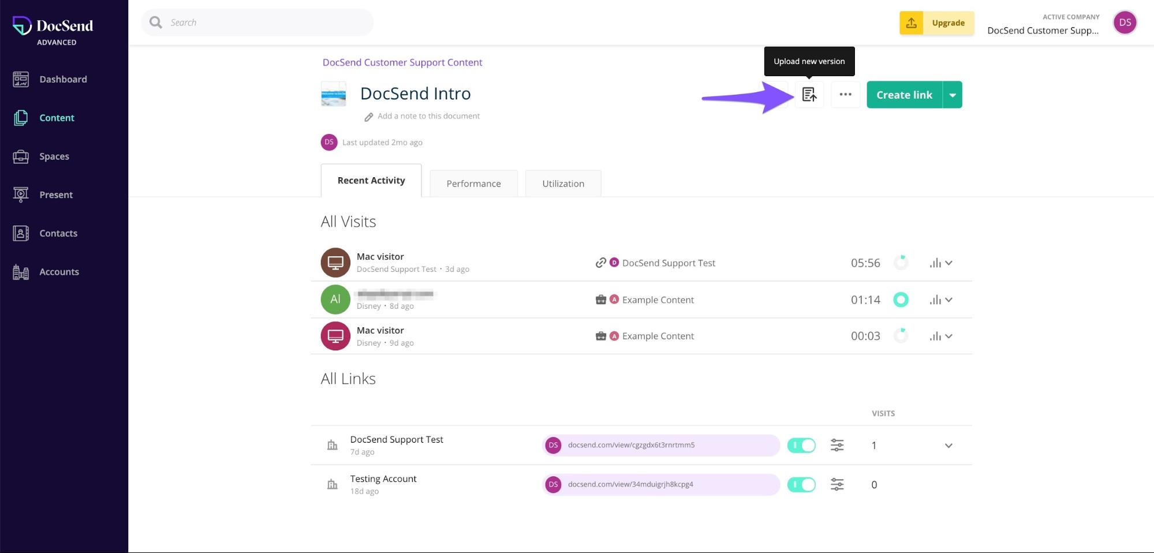This screenshot has height=553, width=1154.
Task: Open the active company switcher
Action: [1043, 24]
